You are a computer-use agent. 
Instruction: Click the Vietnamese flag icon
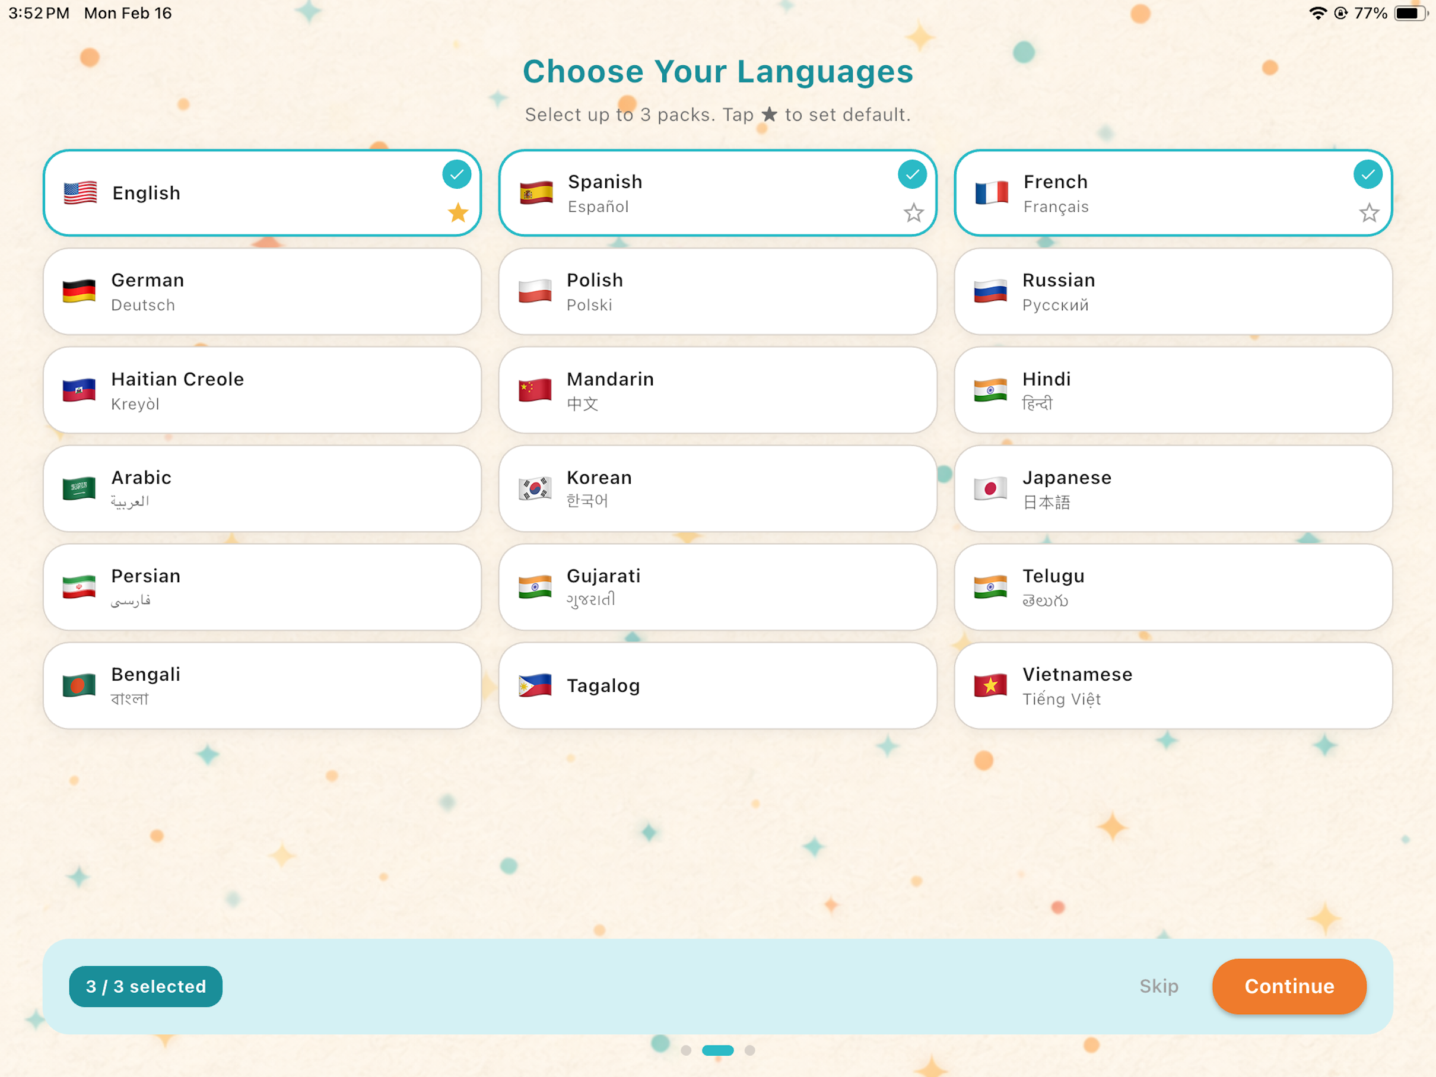(990, 685)
